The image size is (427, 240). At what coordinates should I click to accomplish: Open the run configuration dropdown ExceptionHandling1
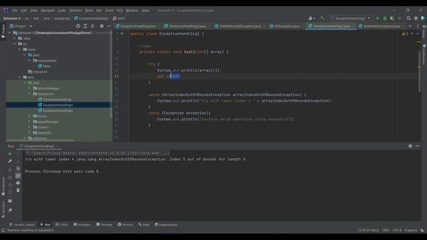(x=350, y=18)
